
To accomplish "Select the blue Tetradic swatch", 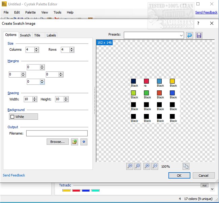I will click(x=86, y=191).
